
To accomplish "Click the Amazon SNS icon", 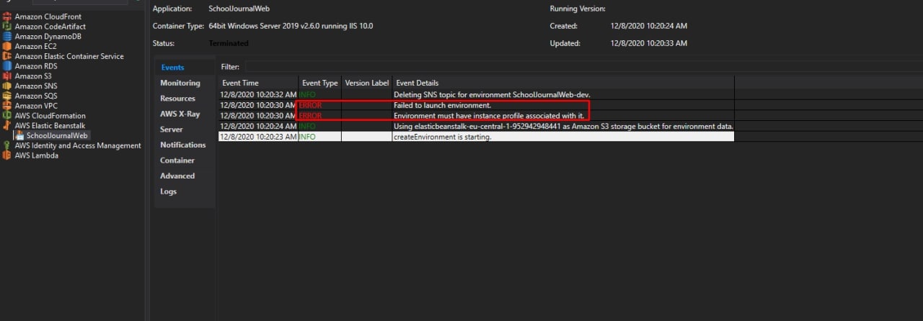I will [x=7, y=86].
